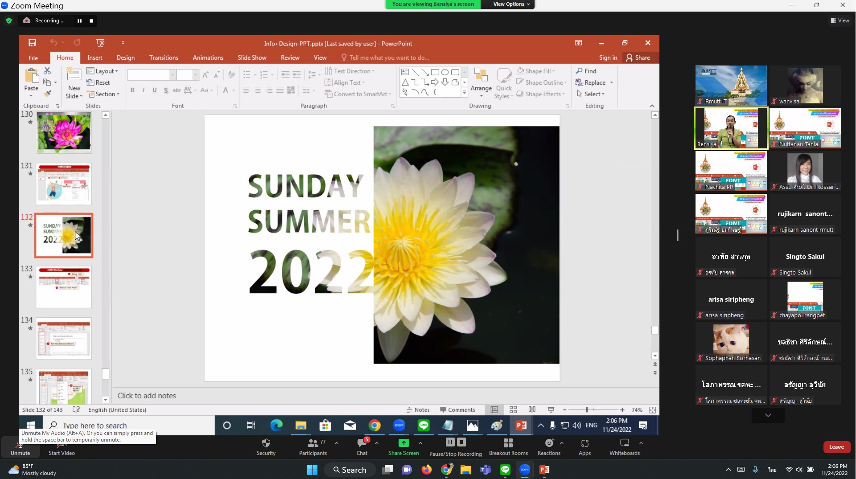Open the Select dropdown in Editing

(x=591, y=94)
